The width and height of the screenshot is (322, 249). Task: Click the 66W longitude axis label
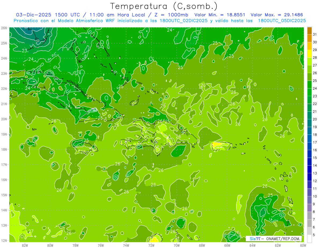click(227, 245)
